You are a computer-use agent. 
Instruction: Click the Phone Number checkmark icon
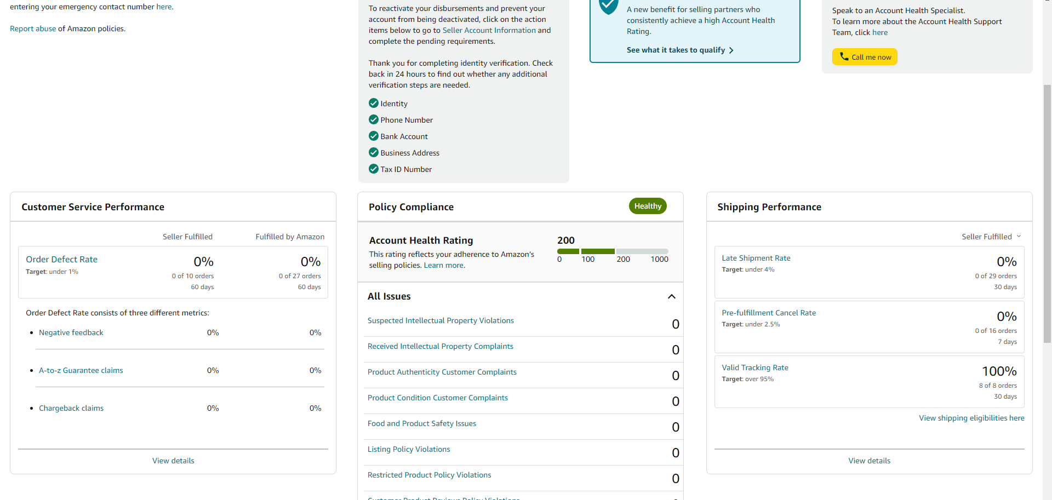374,119
